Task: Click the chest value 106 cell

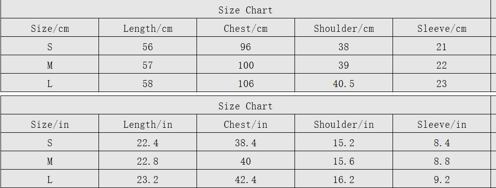Action: click(246, 83)
